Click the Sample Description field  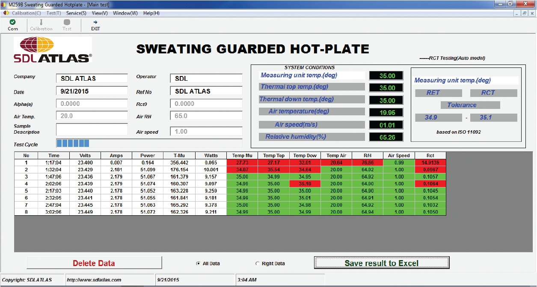(x=92, y=129)
